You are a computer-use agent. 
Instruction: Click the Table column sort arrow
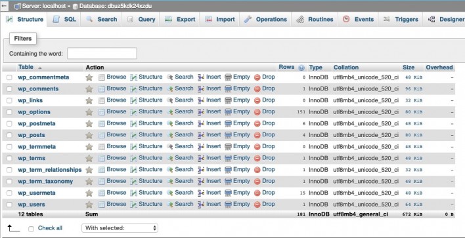pos(40,68)
